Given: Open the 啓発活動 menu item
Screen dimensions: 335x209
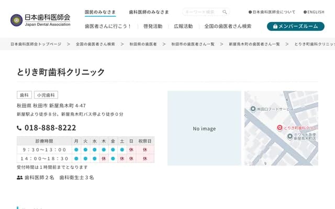Looking at the screenshot, I should tap(152, 26).
